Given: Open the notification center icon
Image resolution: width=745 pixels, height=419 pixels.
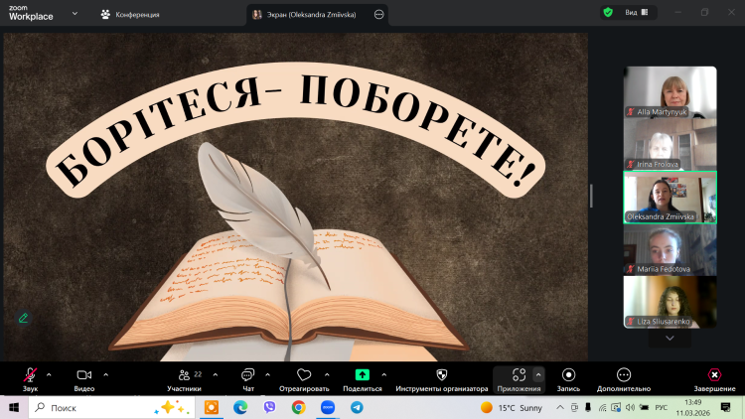Looking at the screenshot, I should [725, 408].
